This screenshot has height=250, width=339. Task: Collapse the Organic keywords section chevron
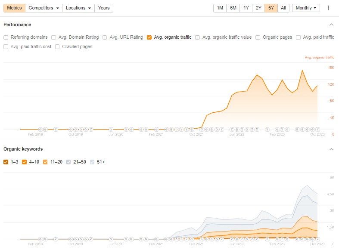[x=331, y=149]
